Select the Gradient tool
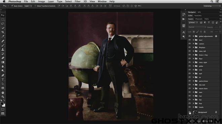 (x=3, y=62)
